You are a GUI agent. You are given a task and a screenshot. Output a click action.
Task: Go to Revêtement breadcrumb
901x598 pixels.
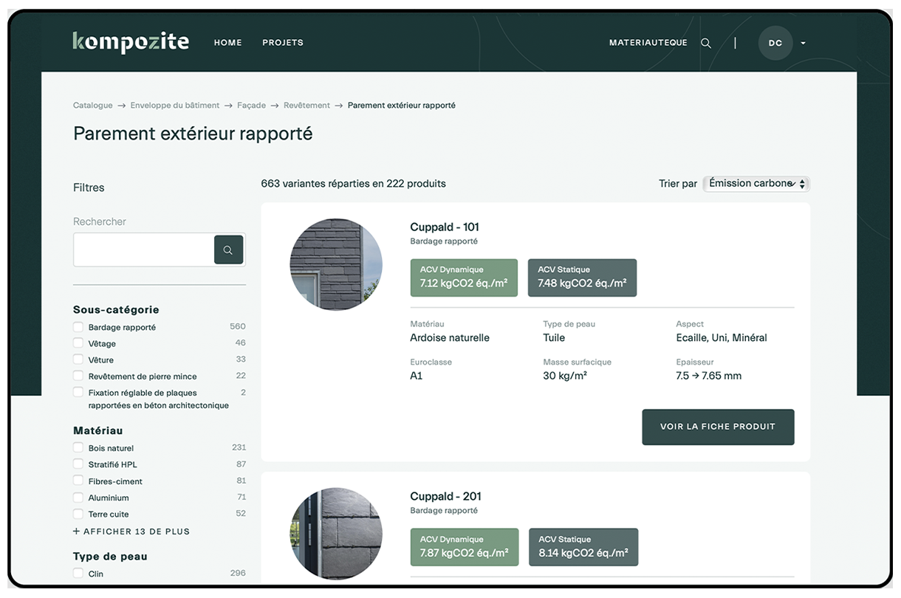pyautogui.click(x=306, y=106)
